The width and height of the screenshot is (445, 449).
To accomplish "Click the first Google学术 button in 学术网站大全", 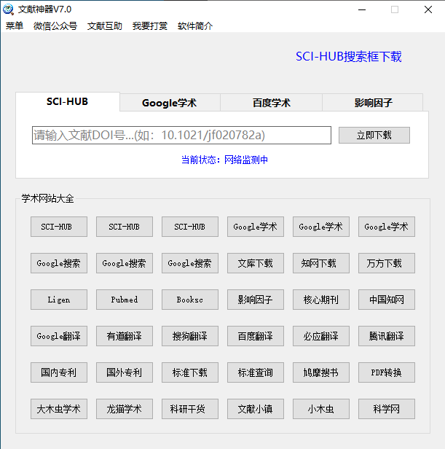I will pyautogui.click(x=256, y=227).
